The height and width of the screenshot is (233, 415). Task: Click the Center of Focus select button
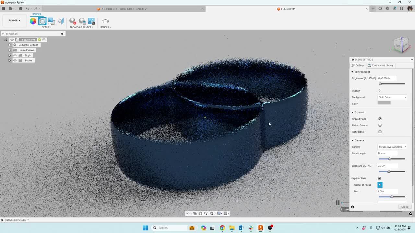(380, 185)
